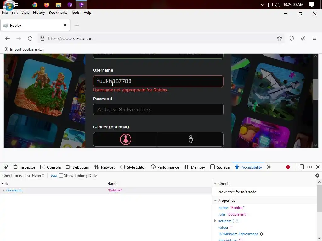The height and width of the screenshot is (241, 322).
Task: Open Task View from the taskbar
Action: [17, 4]
